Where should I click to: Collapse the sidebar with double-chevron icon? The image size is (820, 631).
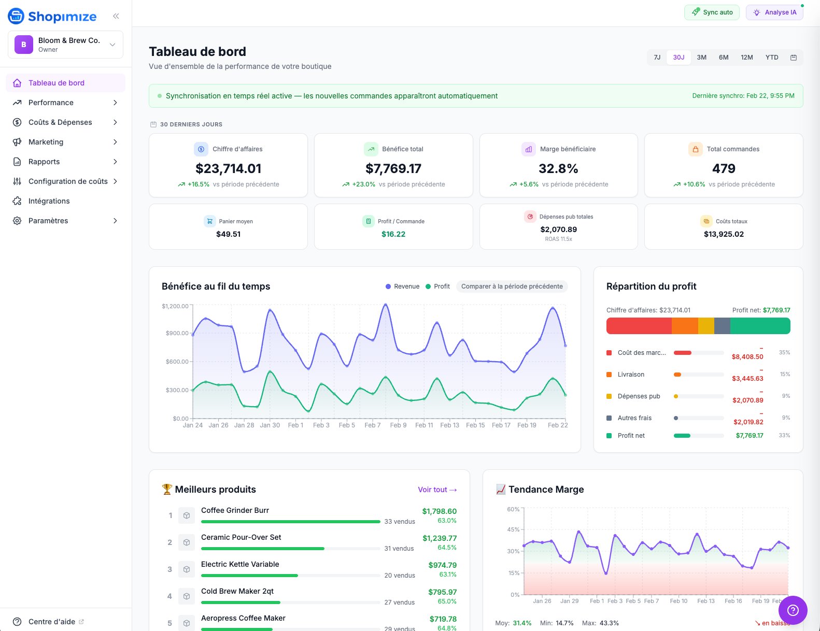116,16
